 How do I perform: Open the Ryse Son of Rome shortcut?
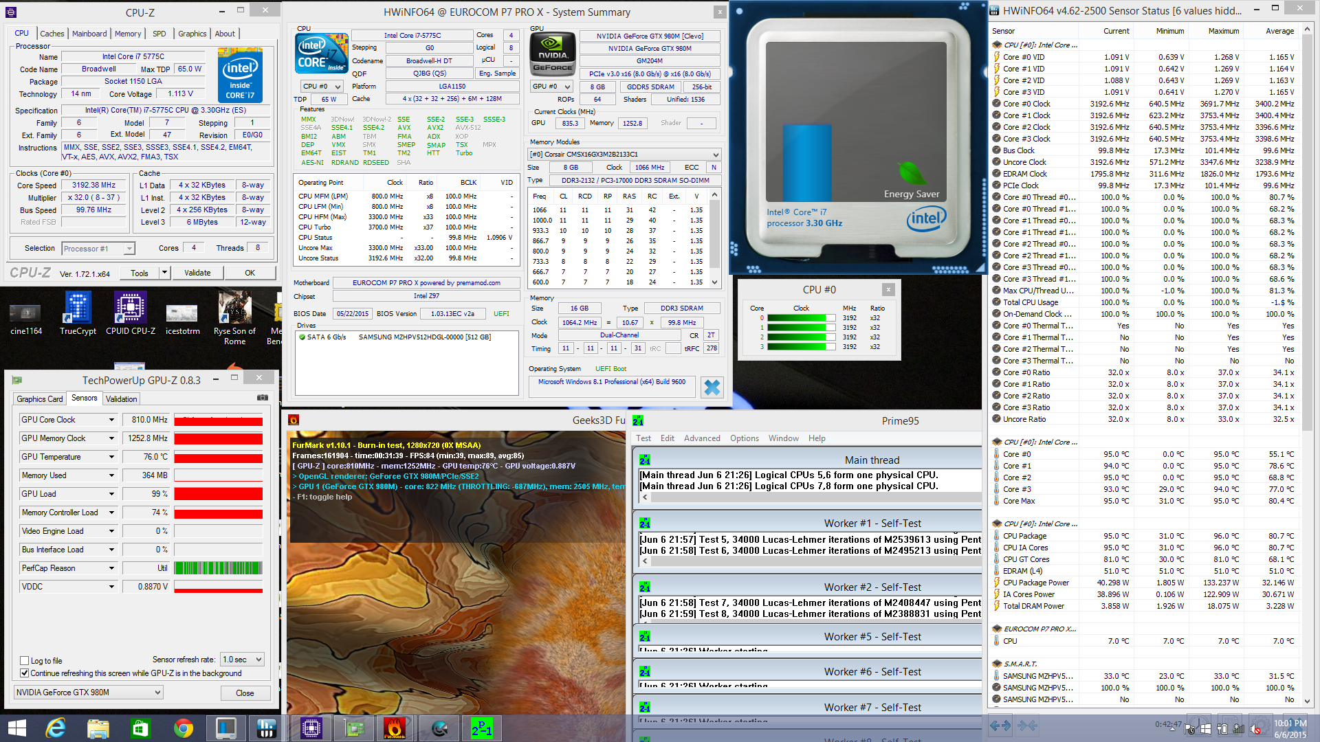point(234,318)
